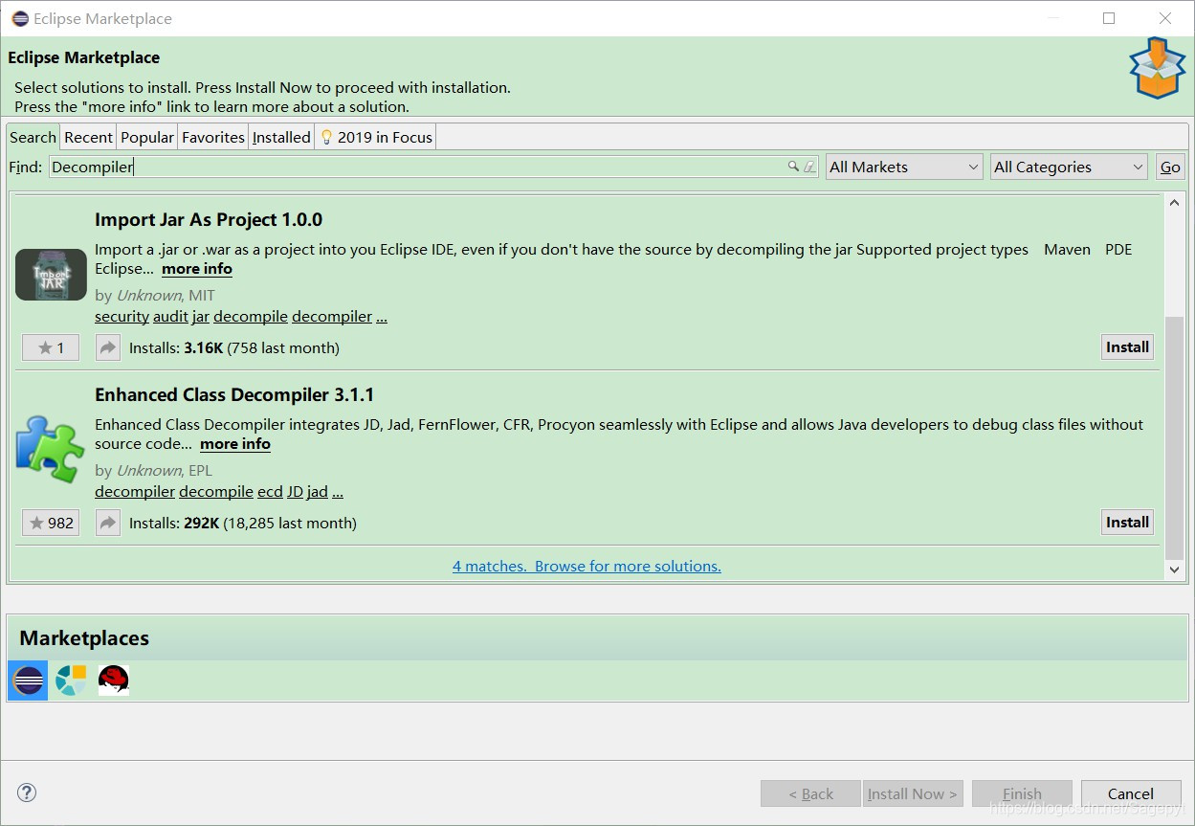The height and width of the screenshot is (826, 1195).
Task: Share the Enhanced Class Decompiler solution
Action: tap(108, 523)
